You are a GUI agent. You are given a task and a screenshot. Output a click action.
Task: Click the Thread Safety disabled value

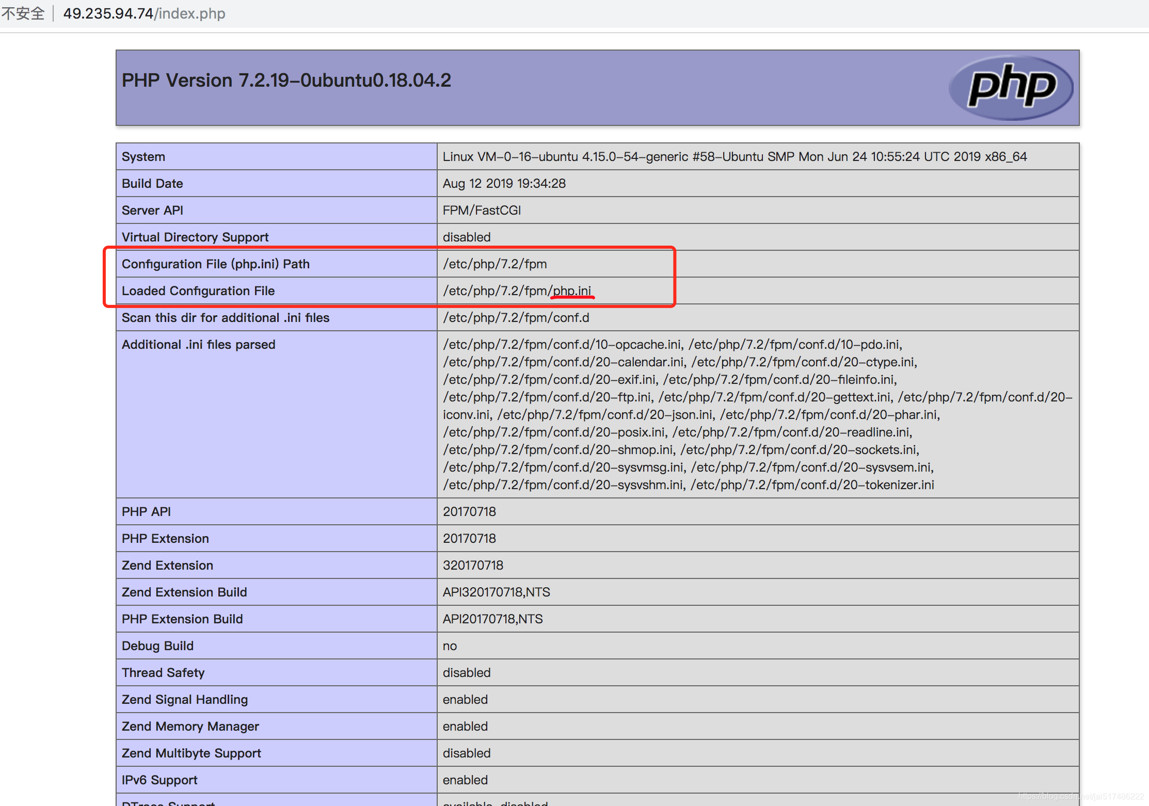click(x=467, y=673)
